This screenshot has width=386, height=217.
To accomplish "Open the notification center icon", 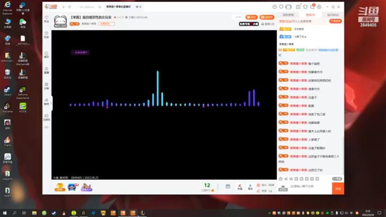I will click(x=380, y=213).
